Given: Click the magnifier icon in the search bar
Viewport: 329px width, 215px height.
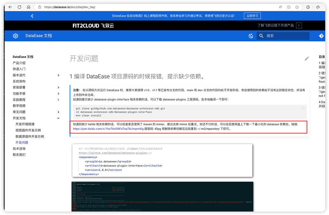Looking at the screenshot, I should pos(261,36).
